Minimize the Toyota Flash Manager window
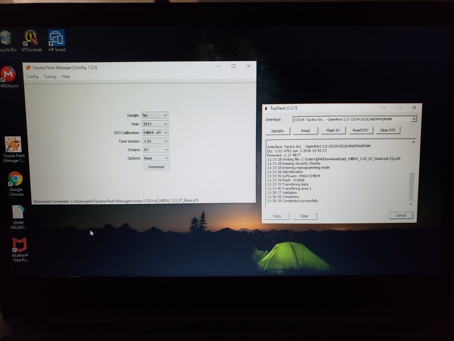This screenshot has width=454, height=341. [218, 66]
